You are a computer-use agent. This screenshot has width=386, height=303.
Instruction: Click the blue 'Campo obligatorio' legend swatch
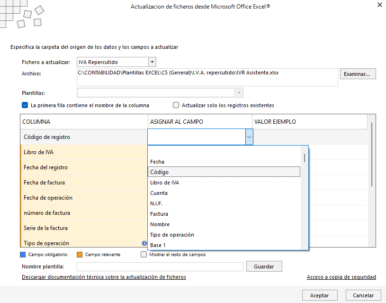pos(23,255)
